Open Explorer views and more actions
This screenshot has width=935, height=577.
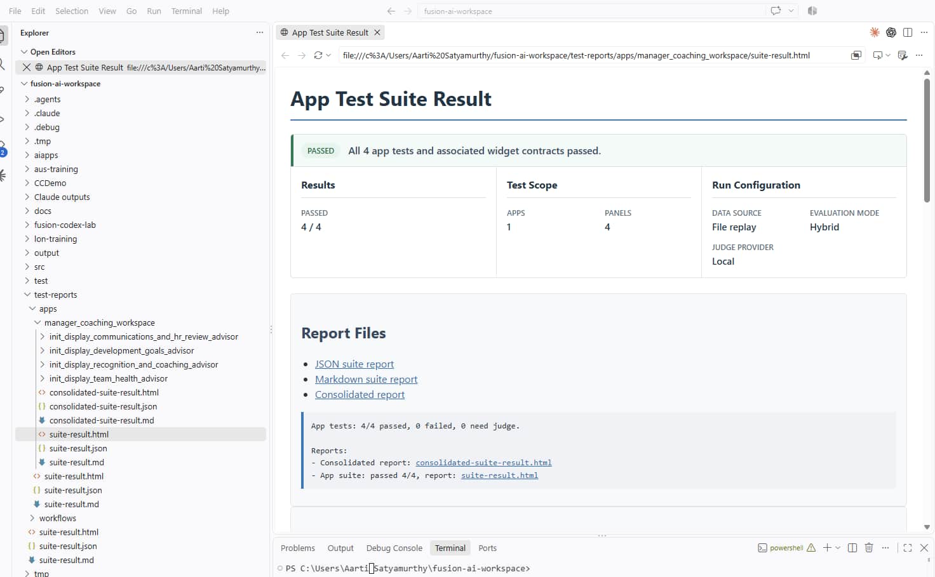point(260,32)
